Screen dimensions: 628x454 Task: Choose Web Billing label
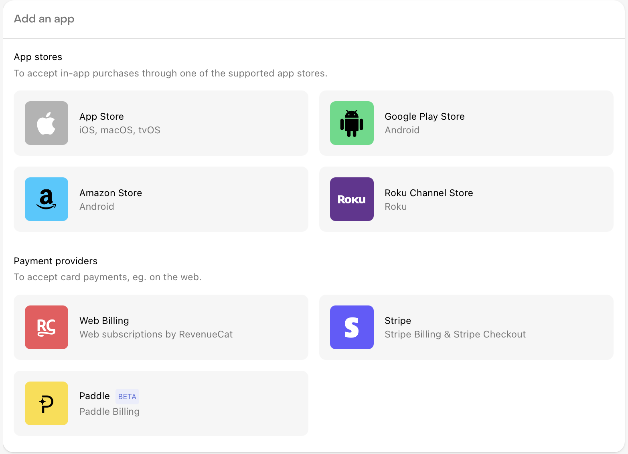(104, 321)
